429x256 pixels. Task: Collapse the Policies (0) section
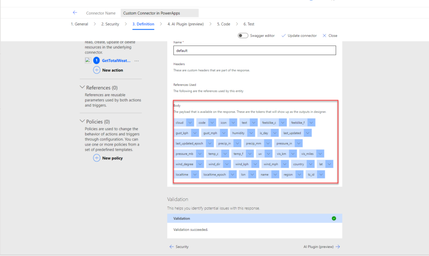pos(82,121)
